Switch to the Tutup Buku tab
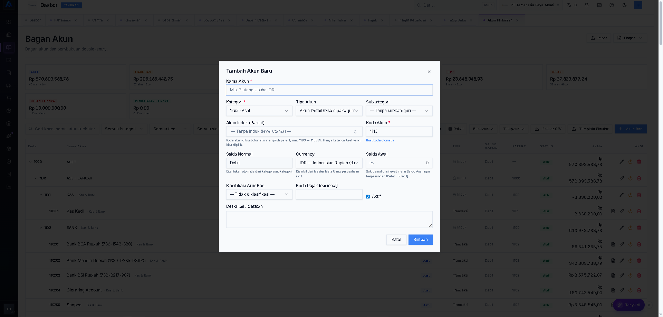Screen dimensions: 663x317 [x=457, y=20]
